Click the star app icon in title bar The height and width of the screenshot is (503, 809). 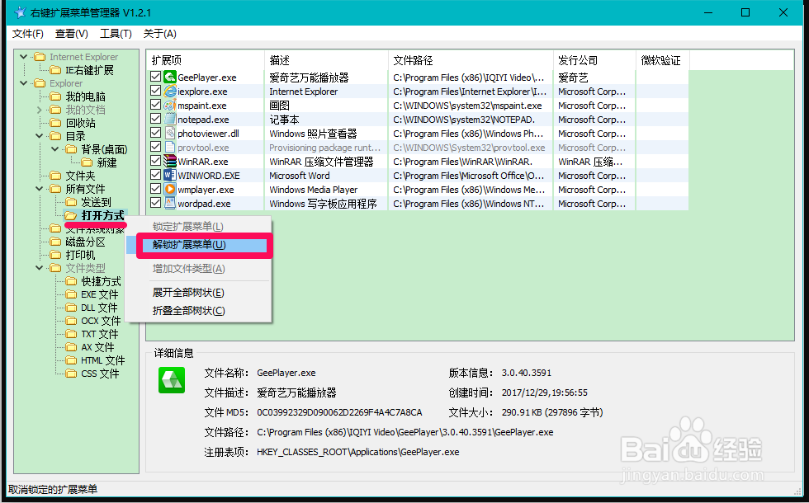(x=20, y=12)
